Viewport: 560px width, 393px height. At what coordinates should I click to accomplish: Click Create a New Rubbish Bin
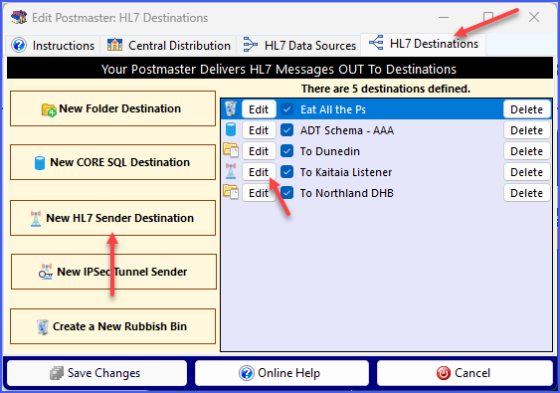pyautogui.click(x=112, y=326)
